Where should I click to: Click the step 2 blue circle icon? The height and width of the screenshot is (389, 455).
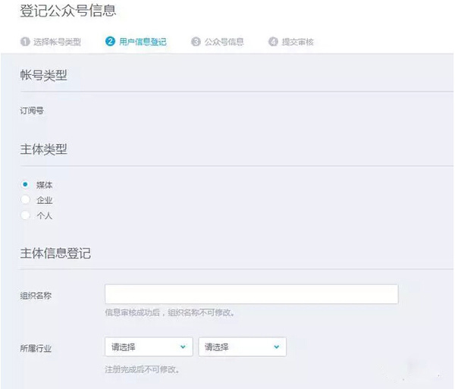click(110, 41)
